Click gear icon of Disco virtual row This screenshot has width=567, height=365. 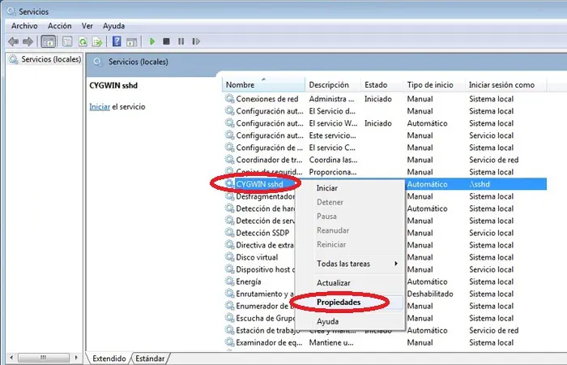[229, 257]
